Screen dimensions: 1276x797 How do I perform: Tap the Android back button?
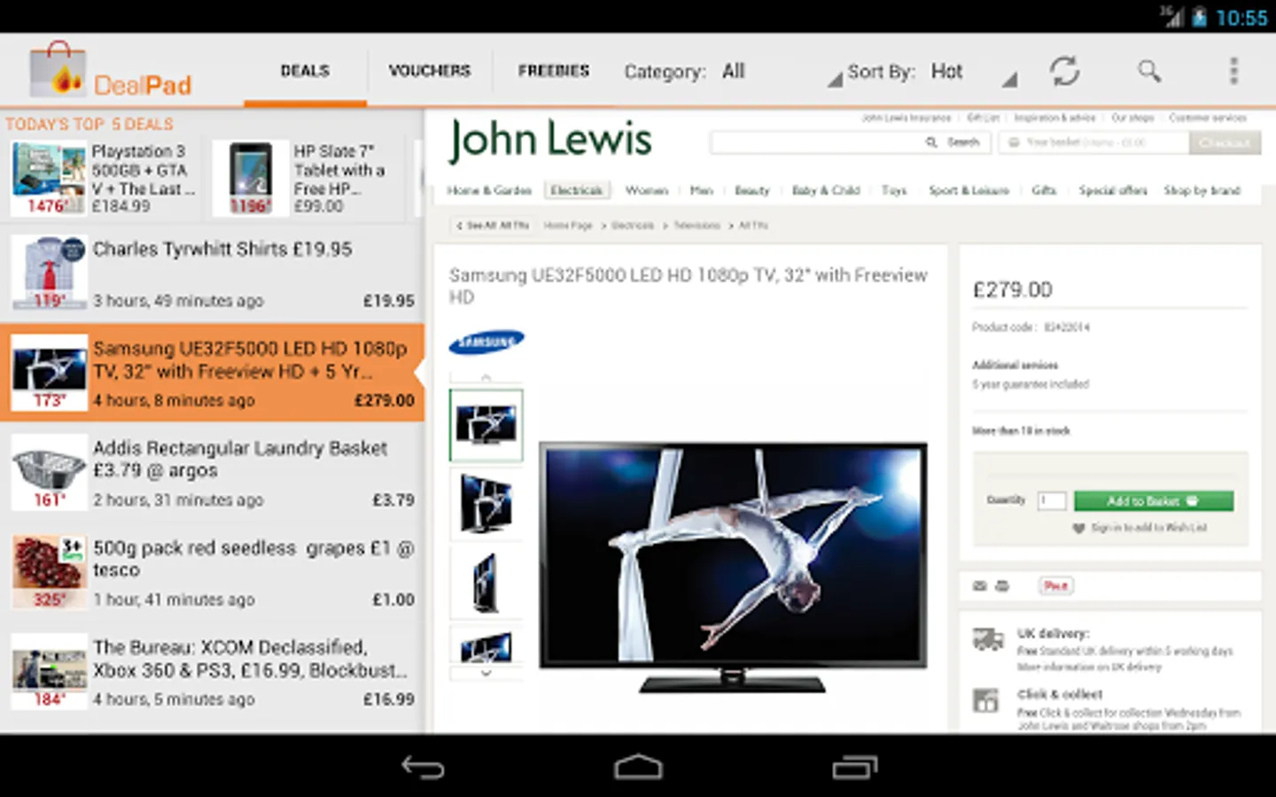[x=423, y=767]
